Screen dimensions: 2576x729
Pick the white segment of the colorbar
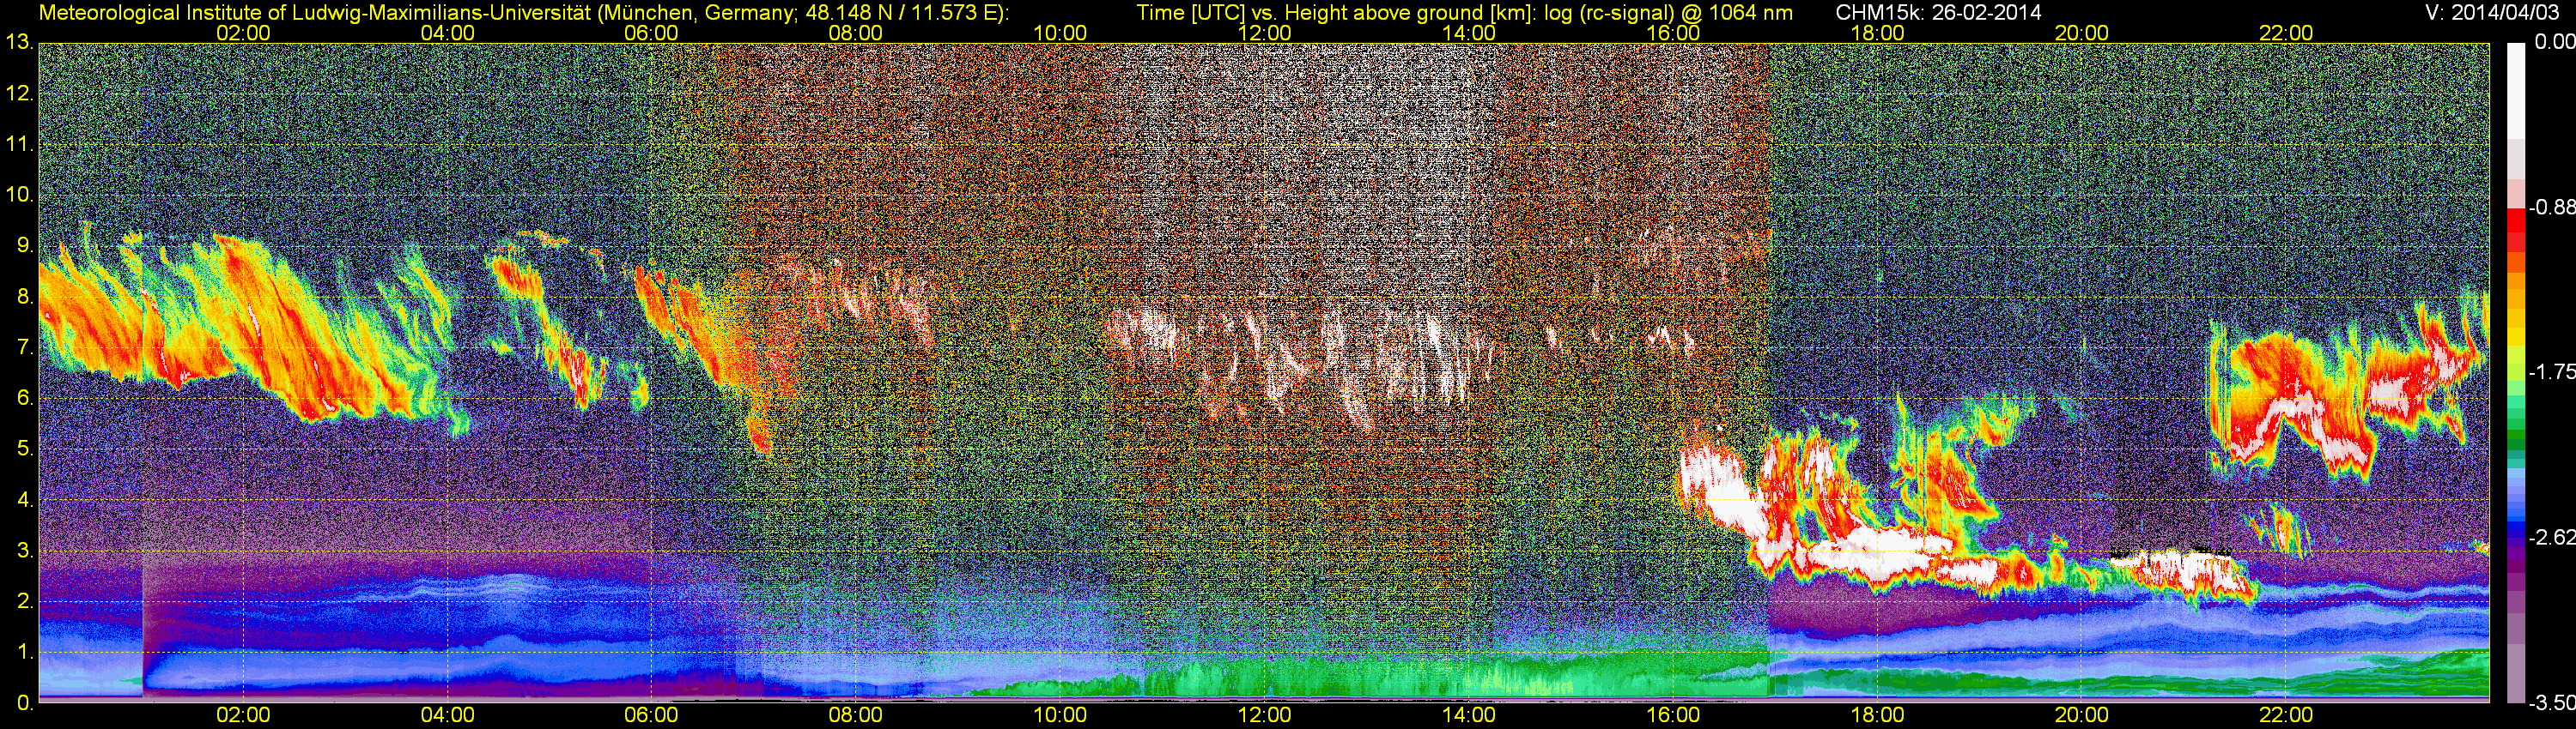(x=2515, y=90)
